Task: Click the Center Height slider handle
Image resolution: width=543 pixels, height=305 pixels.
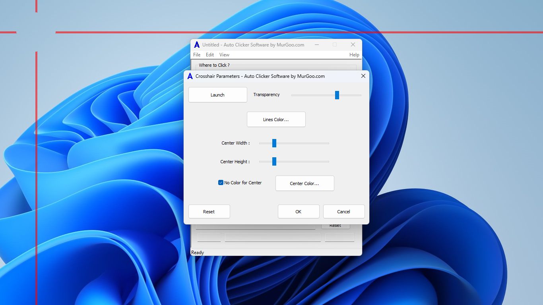Action: [274, 161]
